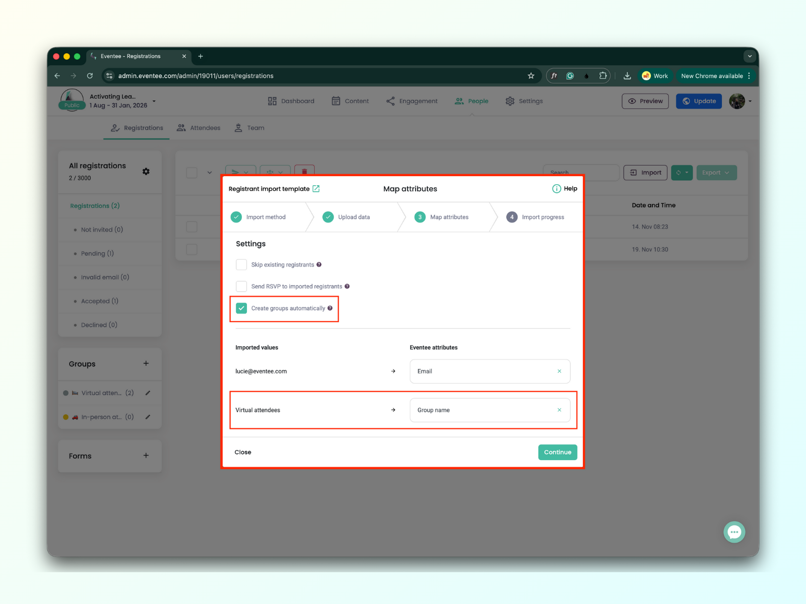Clear the Email attribute mapping
Image resolution: width=806 pixels, height=604 pixels.
(x=559, y=371)
